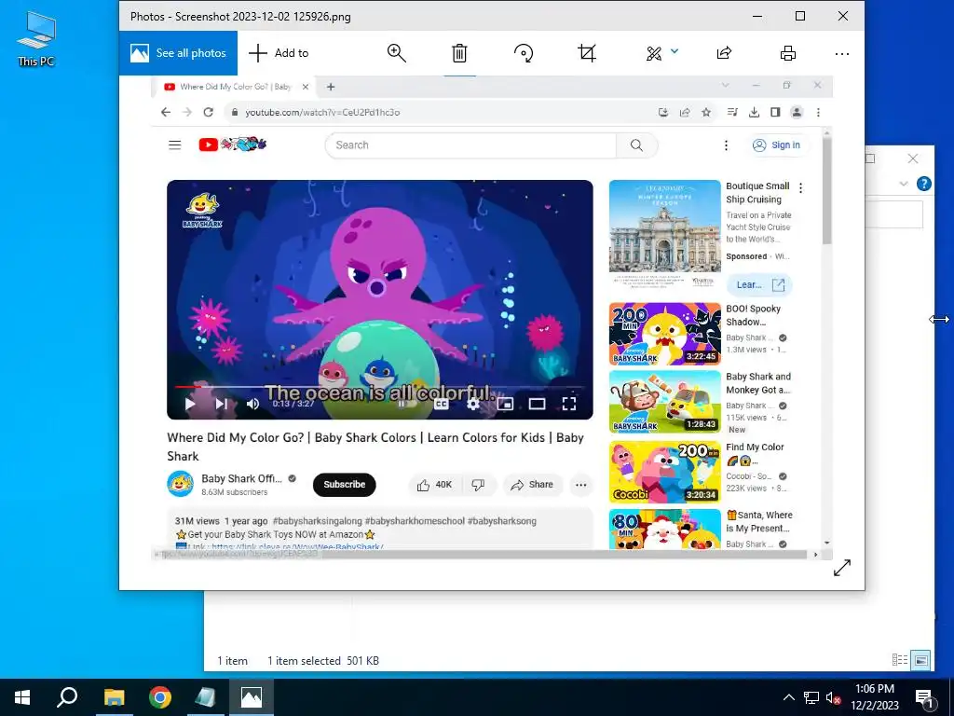Click the Share button under the pictured video
The height and width of the screenshot is (716, 954).
(x=532, y=485)
